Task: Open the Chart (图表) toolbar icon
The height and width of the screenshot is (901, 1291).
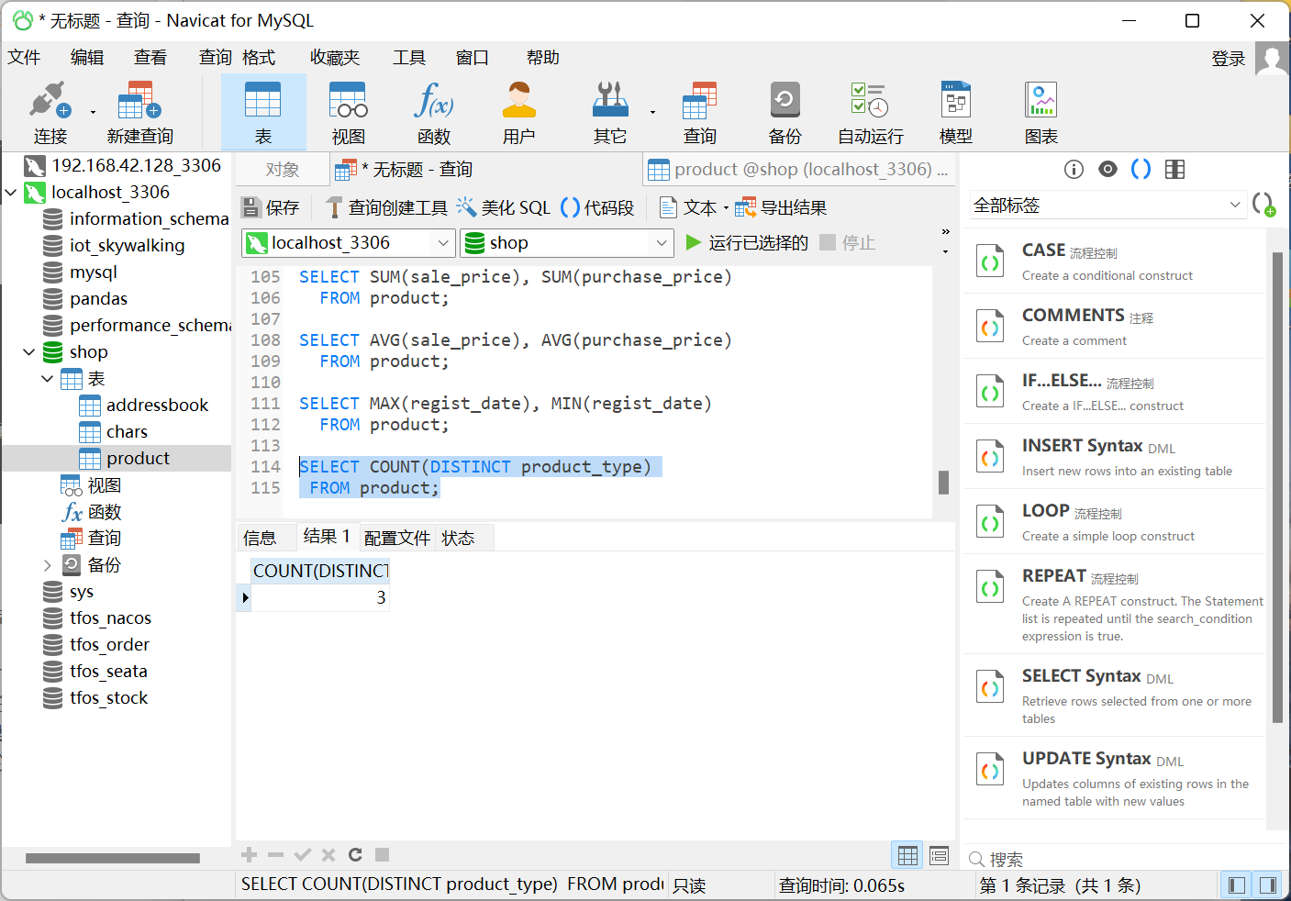Action: click(x=1041, y=112)
